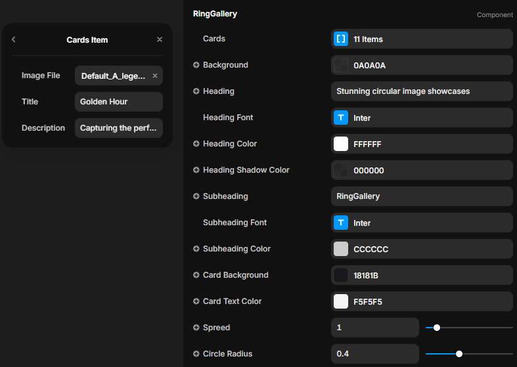
Task: Click the Heading text field
Action: [422, 91]
